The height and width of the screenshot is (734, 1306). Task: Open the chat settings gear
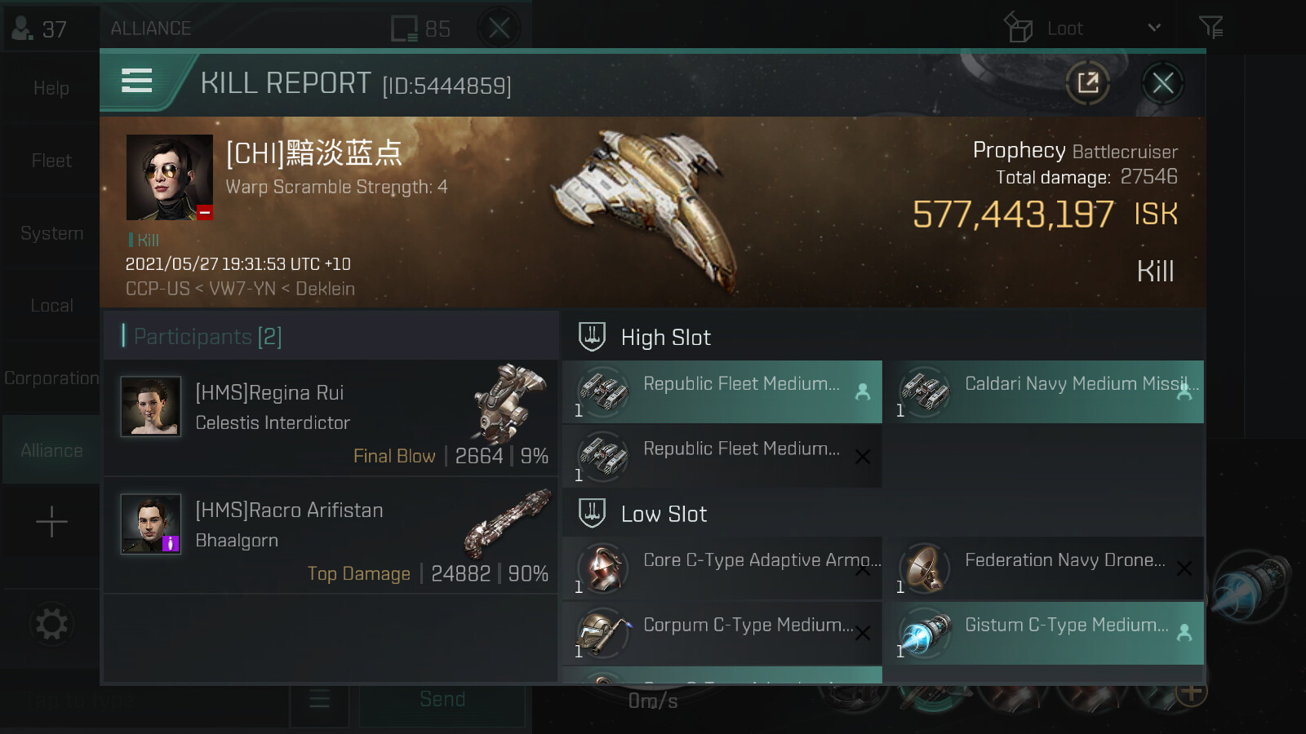pyautogui.click(x=51, y=625)
